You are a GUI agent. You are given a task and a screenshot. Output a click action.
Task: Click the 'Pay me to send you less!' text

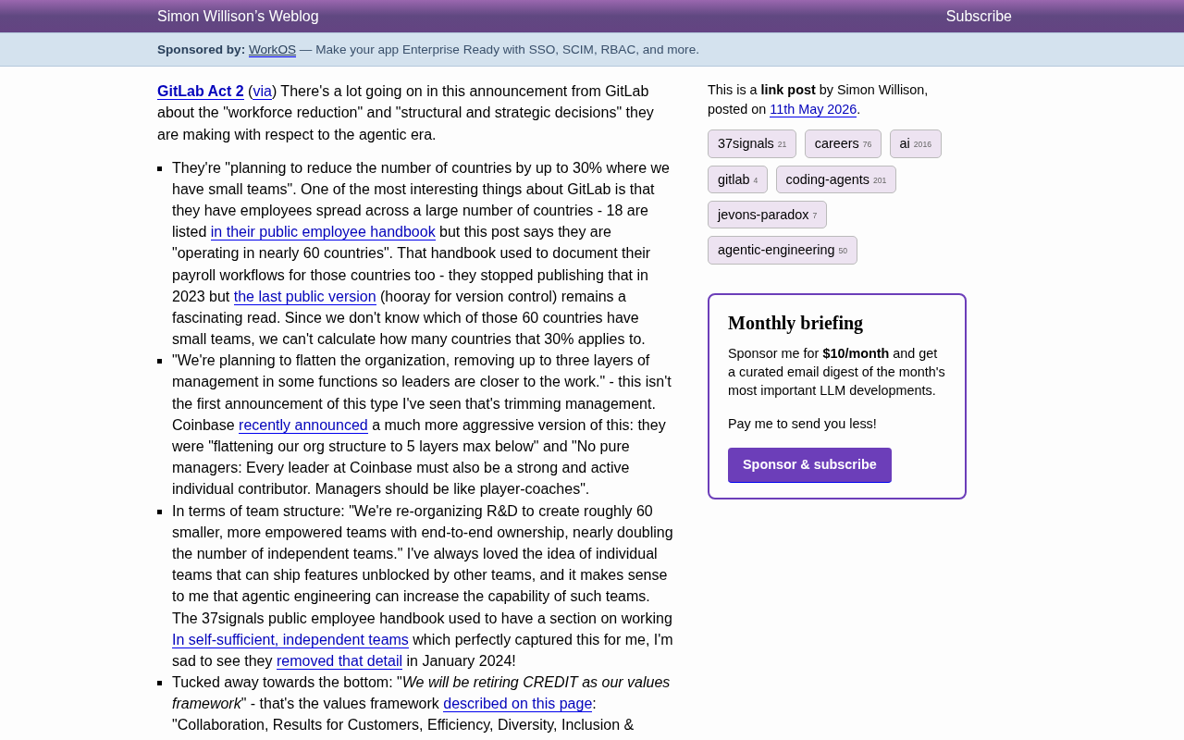tap(802, 424)
